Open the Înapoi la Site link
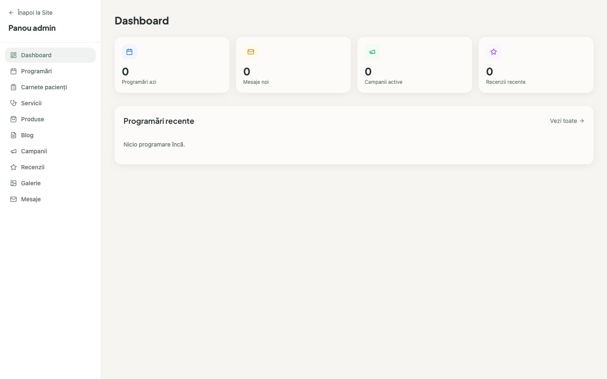The width and height of the screenshot is (607, 379). tap(30, 13)
